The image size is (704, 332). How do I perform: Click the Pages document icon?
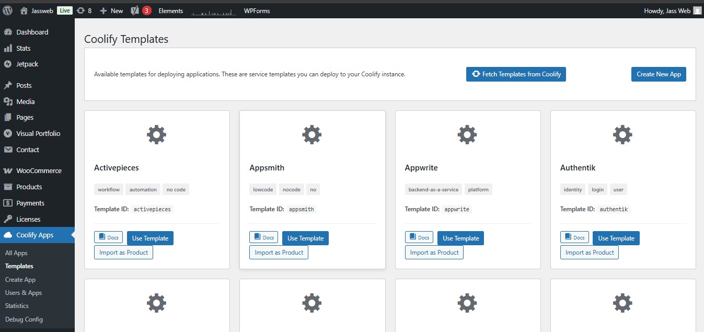pos(8,117)
